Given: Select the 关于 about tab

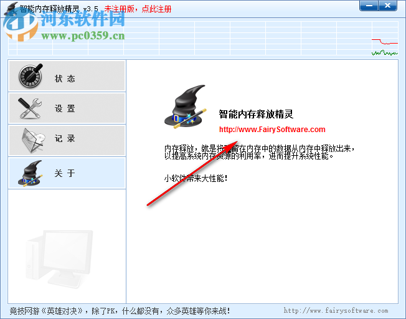Looking at the screenshot, I should 67,173.
